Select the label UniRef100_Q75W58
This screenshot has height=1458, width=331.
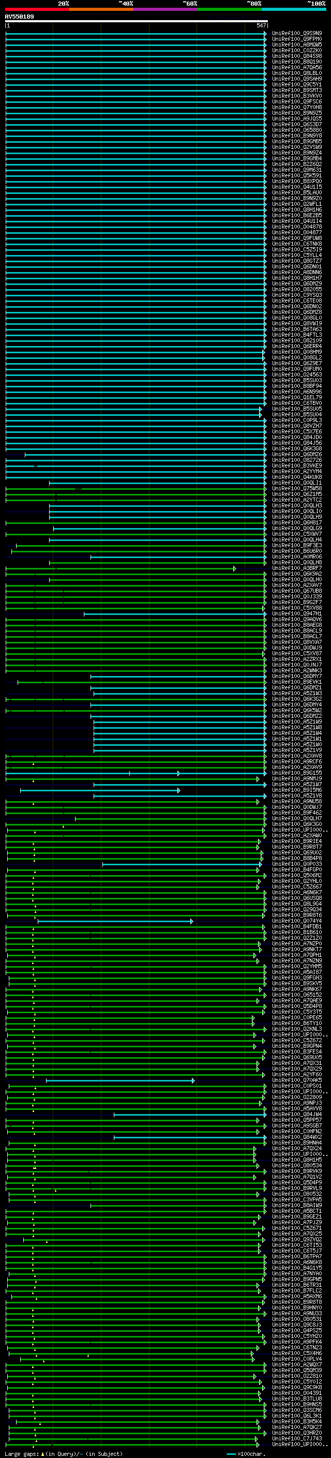[x=297, y=488]
